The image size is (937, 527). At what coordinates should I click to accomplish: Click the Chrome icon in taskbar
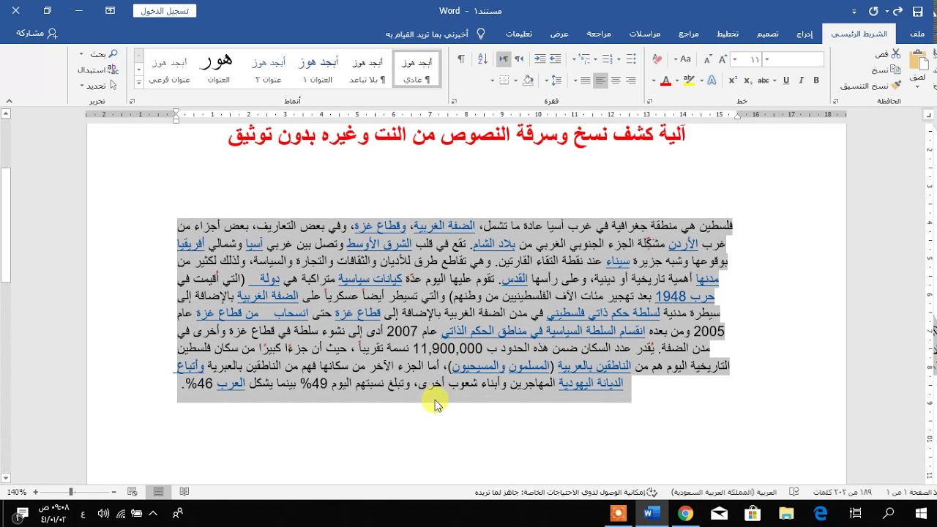tap(685, 513)
